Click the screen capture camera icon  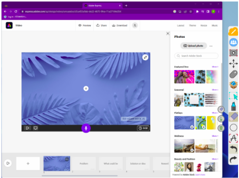pyautogui.click(x=233, y=53)
